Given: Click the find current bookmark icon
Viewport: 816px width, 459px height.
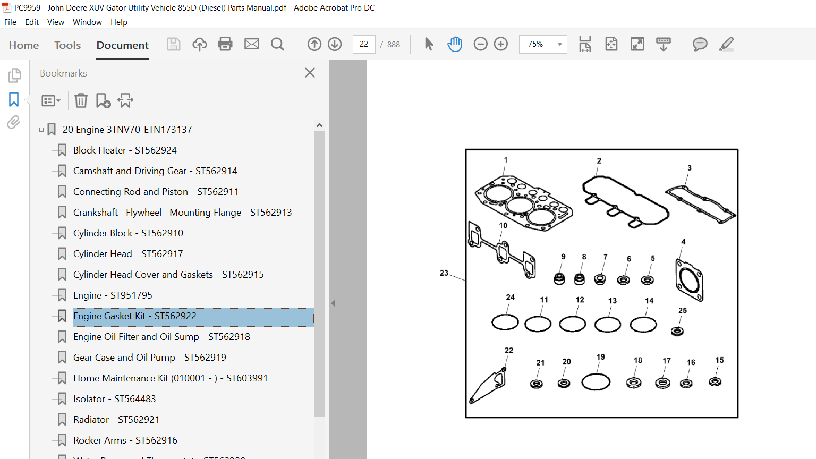Looking at the screenshot, I should coord(125,100).
